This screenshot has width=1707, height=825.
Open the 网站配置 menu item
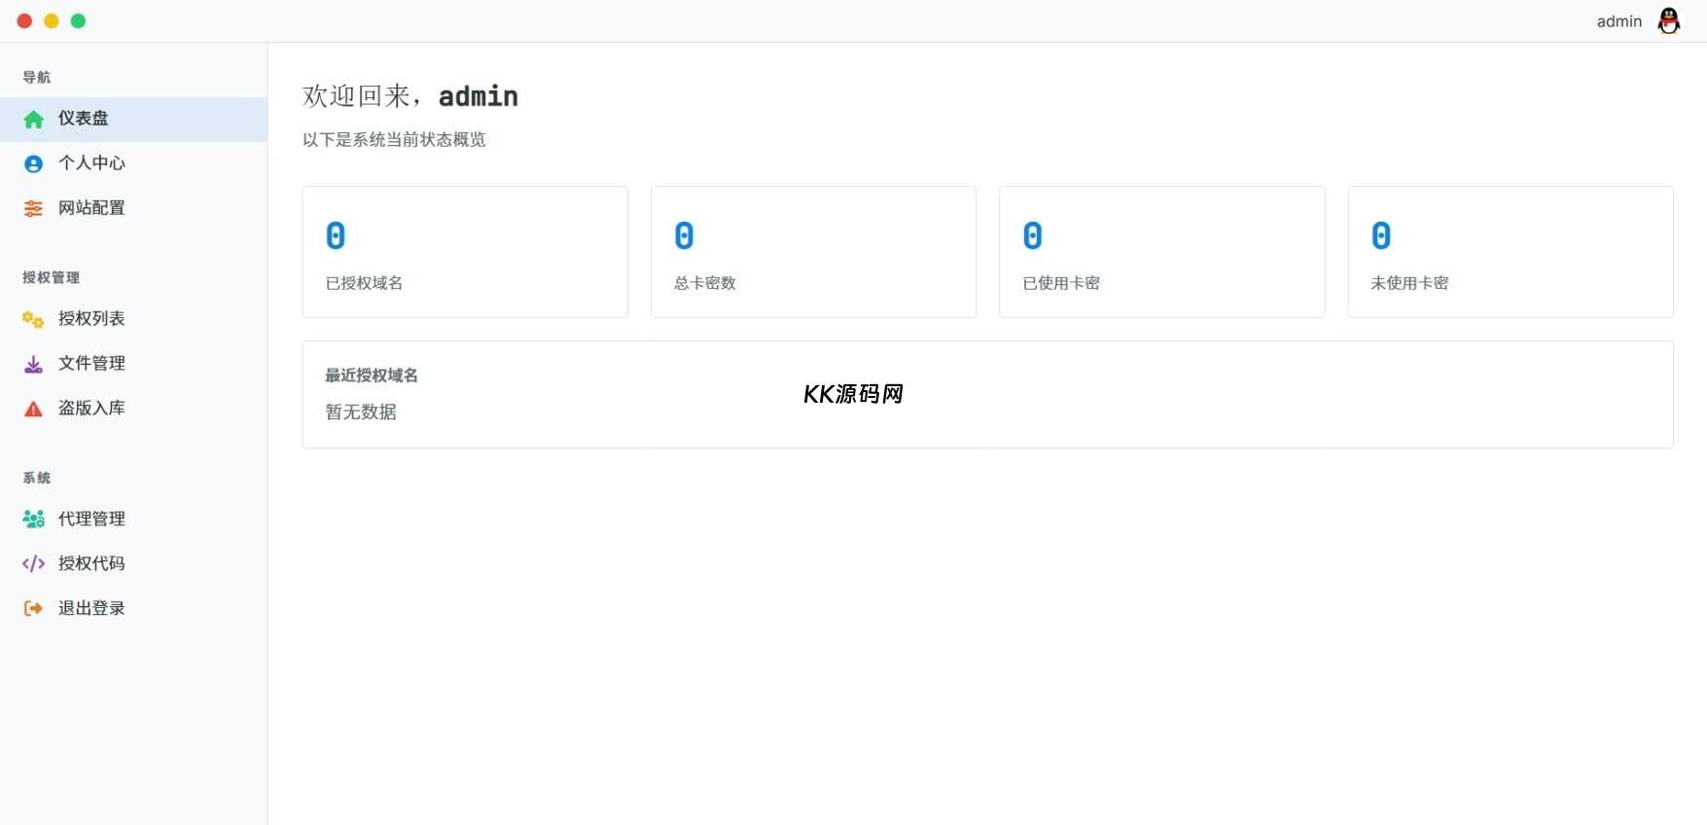(x=91, y=208)
